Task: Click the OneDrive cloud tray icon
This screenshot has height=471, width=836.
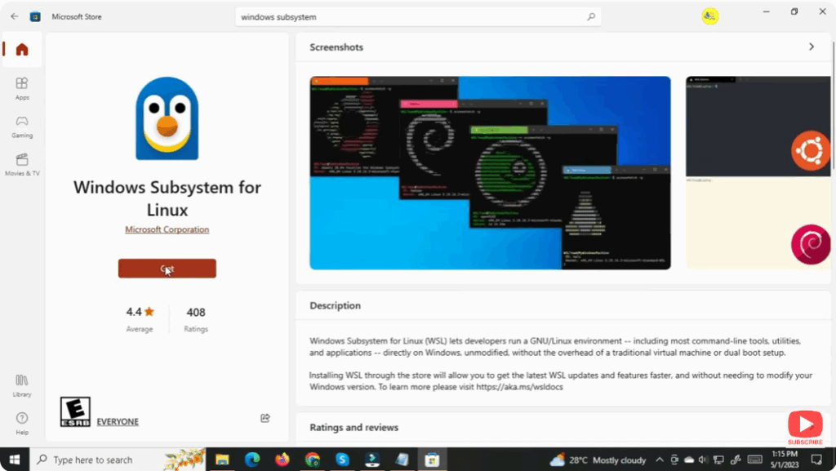Action: 689,460
